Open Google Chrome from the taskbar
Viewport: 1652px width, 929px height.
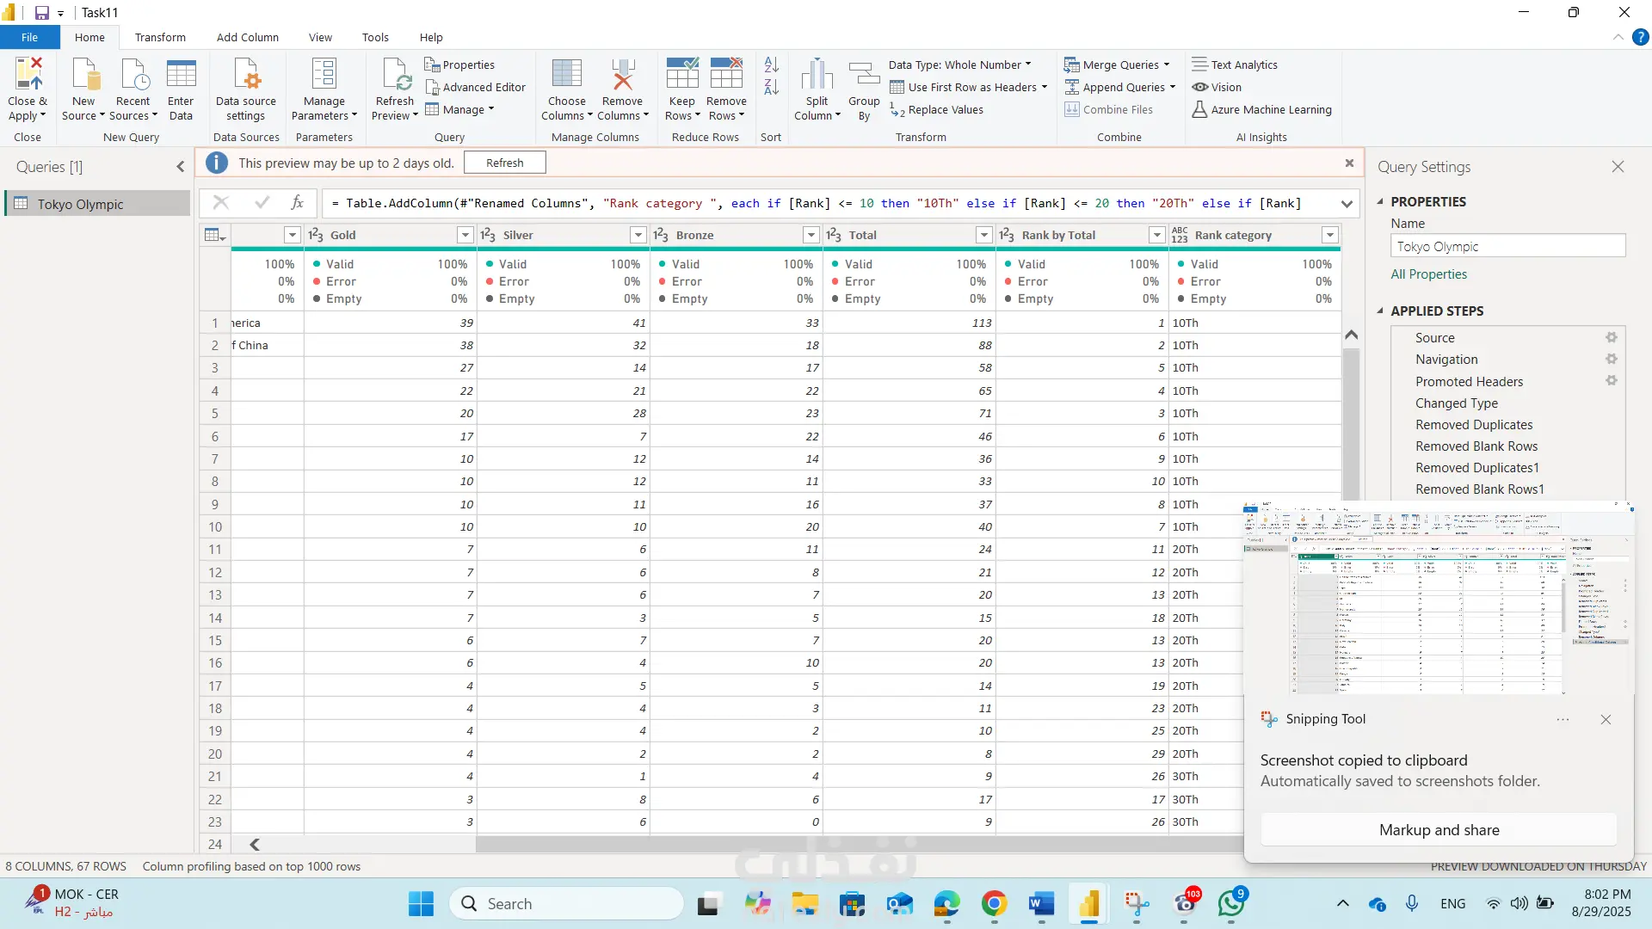pyautogui.click(x=994, y=904)
